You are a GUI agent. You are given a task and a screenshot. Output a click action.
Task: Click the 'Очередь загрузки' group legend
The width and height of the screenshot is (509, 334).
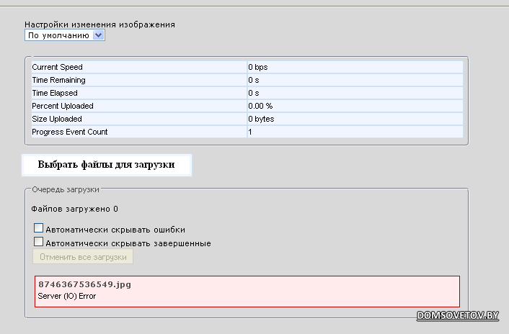tap(66, 189)
